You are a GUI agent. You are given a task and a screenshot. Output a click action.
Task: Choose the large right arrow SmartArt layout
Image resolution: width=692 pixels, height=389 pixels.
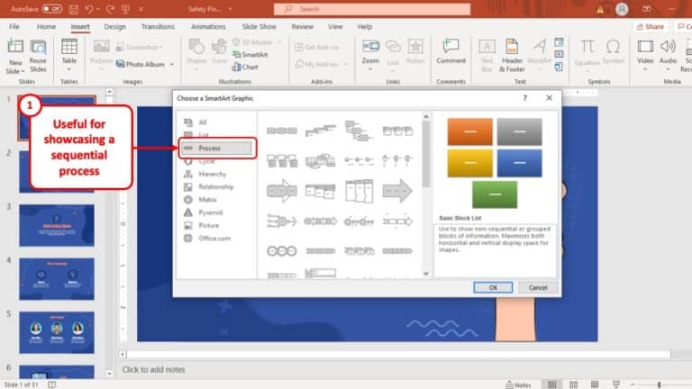pyautogui.click(x=397, y=191)
